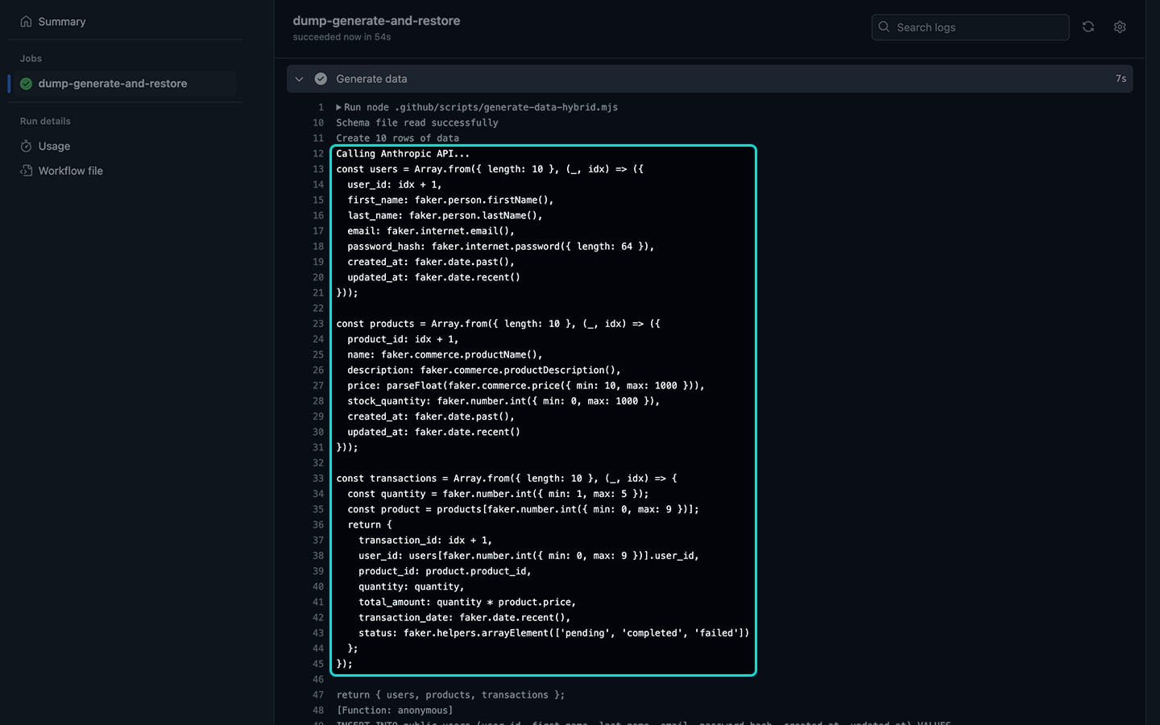This screenshot has height=725, width=1160.
Task: Click the stopwatch icon beside Usage
Action: pyautogui.click(x=27, y=146)
